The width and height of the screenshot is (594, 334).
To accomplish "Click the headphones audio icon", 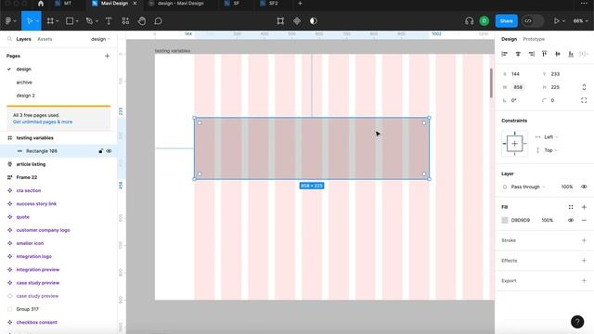I will tap(469, 20).
